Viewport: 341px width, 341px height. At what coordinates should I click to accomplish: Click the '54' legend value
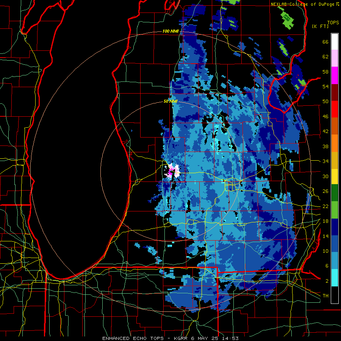pyautogui.click(x=325, y=87)
